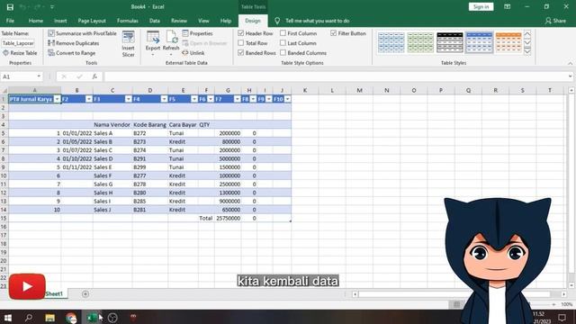The height and width of the screenshot is (324, 576).
Task: Click the select-all corner triangle
Action: (4, 90)
